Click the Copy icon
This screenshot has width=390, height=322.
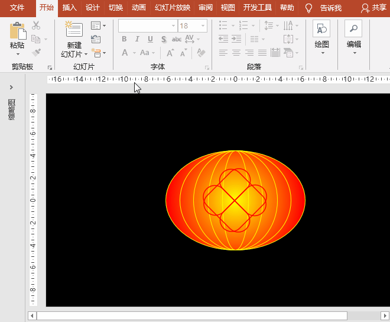(x=36, y=39)
